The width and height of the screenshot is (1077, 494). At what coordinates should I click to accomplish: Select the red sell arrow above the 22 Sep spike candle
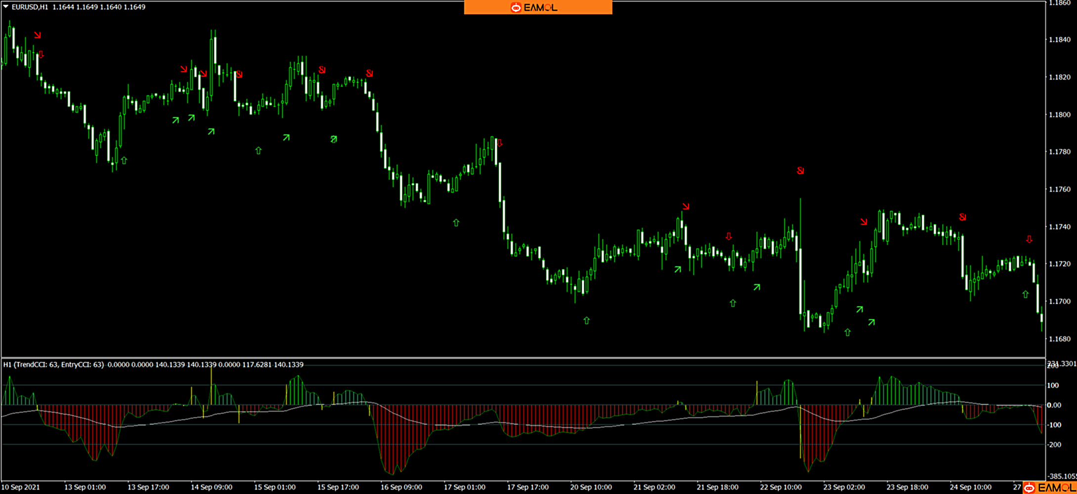click(800, 171)
